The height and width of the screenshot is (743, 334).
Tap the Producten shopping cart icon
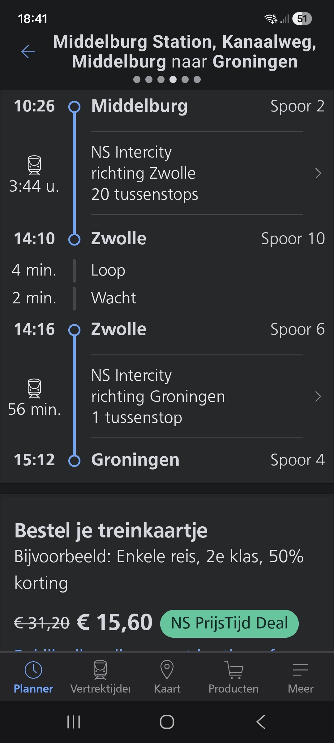point(234,670)
